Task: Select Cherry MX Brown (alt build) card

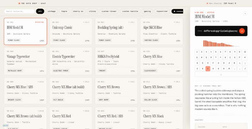Action: (26, 118)
